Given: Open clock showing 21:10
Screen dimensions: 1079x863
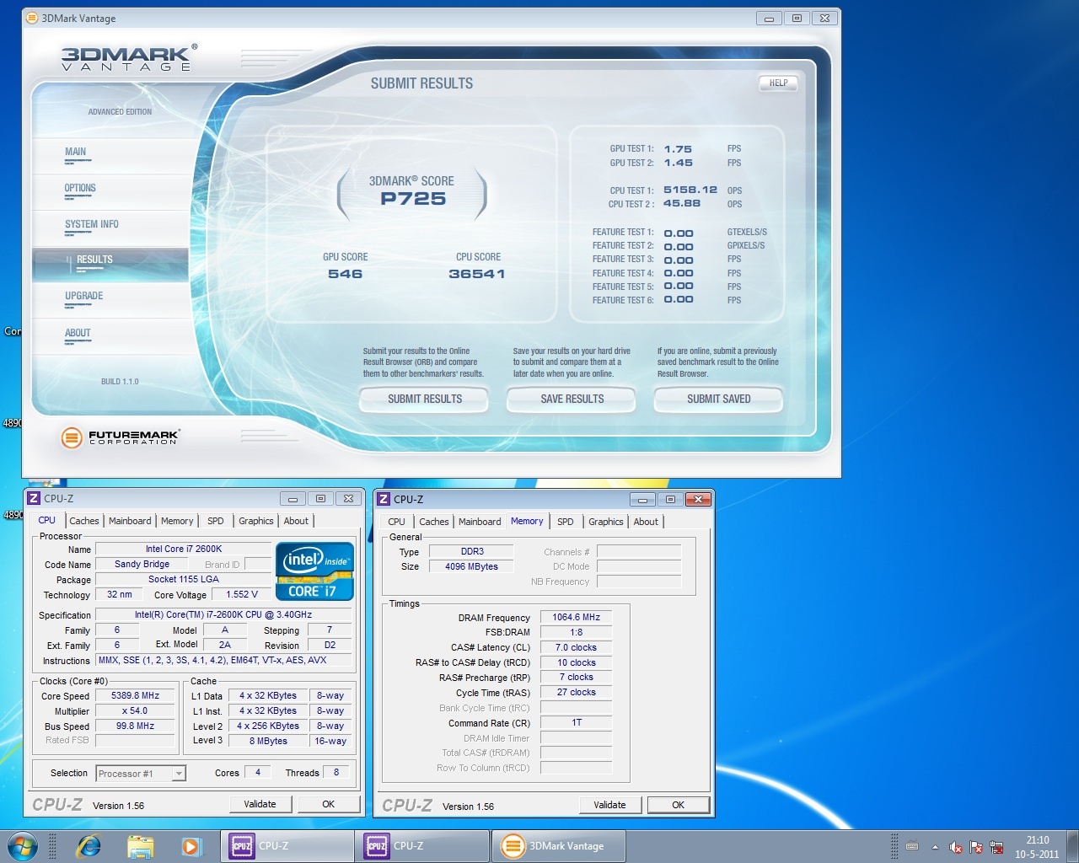Looking at the screenshot, I should click(1037, 847).
